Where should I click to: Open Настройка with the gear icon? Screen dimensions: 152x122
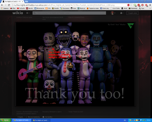pyautogui.click(x=47, y=117)
